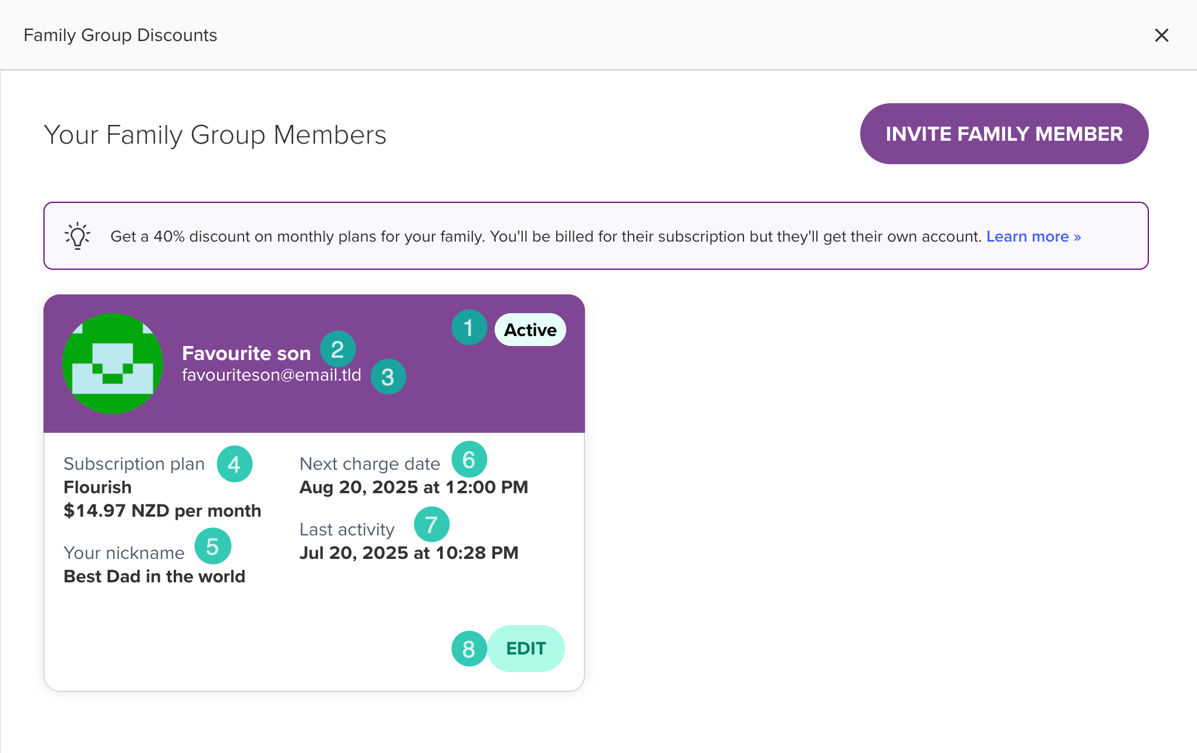Click marker 6 beside Next charge date
This screenshot has width=1197, height=753.
469,460
